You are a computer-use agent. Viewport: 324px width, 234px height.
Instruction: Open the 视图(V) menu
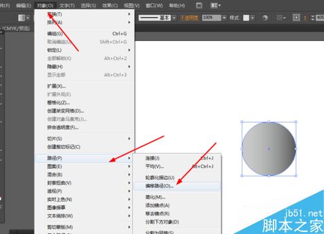point(132,5)
